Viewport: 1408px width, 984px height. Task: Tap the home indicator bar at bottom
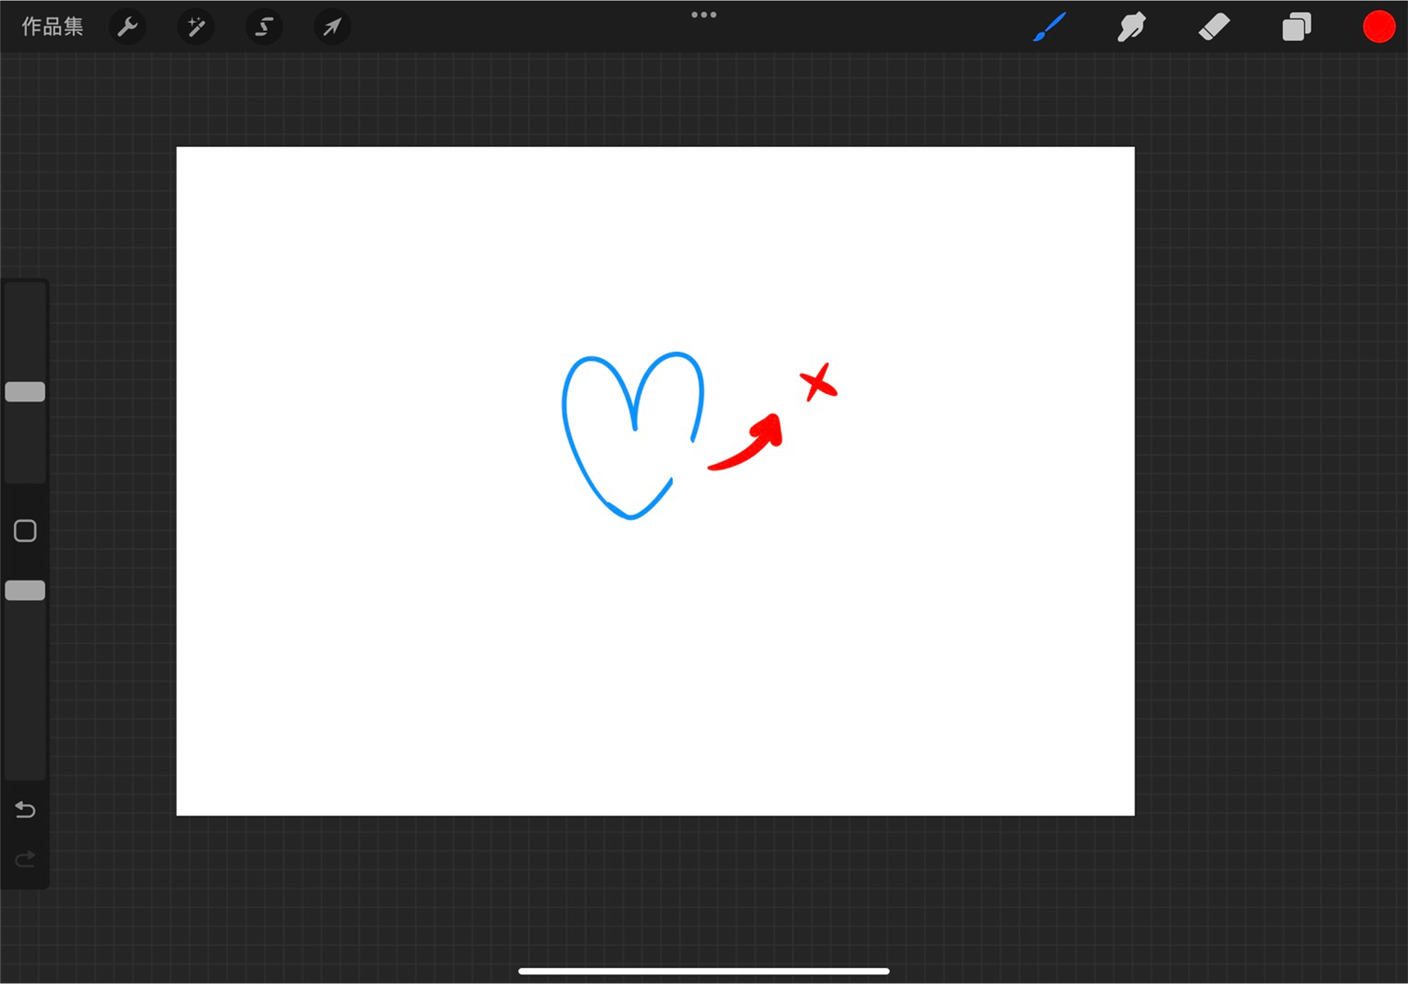click(x=703, y=971)
